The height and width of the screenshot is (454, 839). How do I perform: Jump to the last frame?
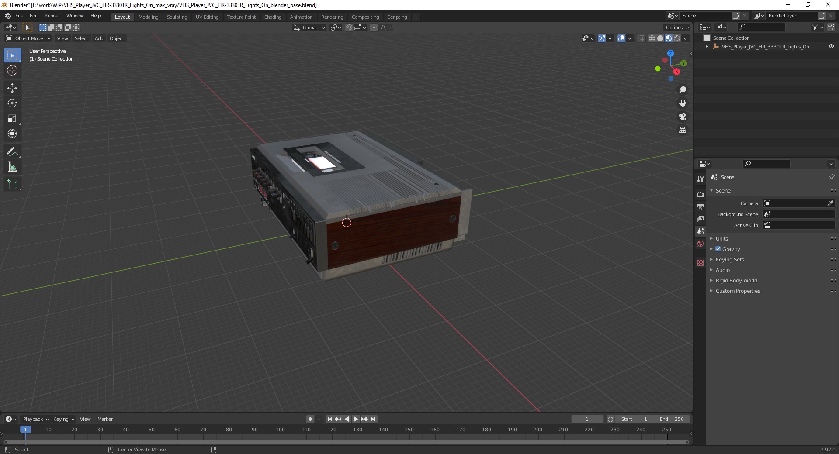point(373,419)
